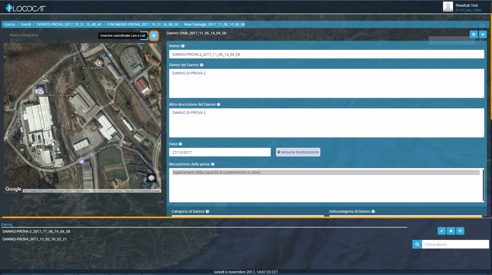Go to Eventi in the breadcrumb
The height and width of the screenshot is (275, 492).
coord(26,24)
